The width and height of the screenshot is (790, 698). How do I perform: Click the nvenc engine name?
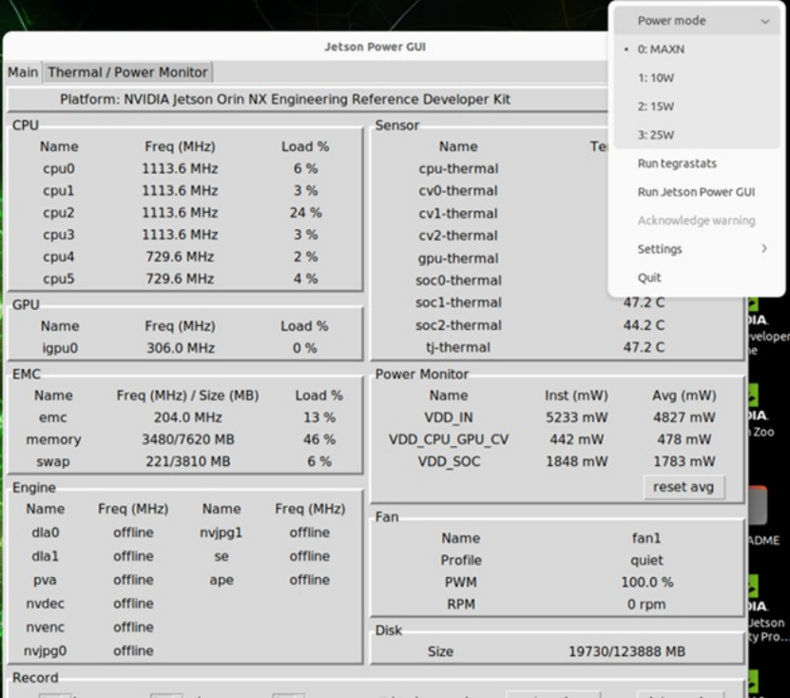[x=46, y=627]
